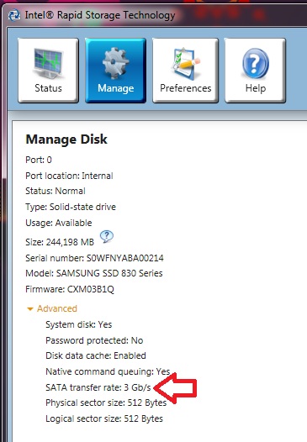Screen dimensions: 307x442
Task: Click the Password protected No entry
Action: pyautogui.click(x=94, y=340)
